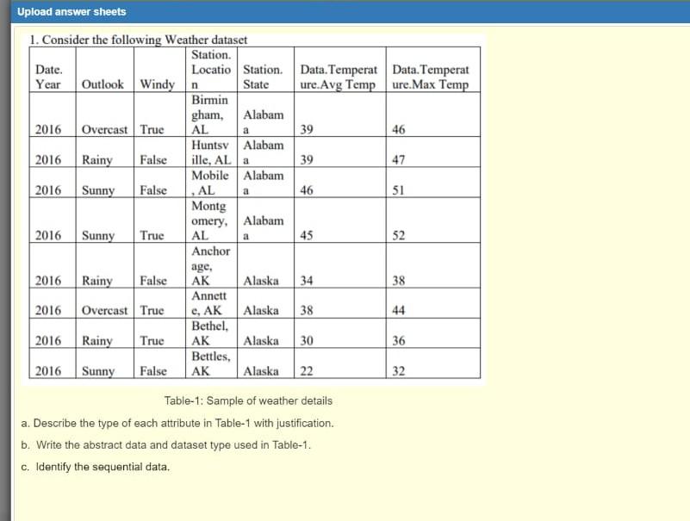Screen dimensions: 690x521
Task: Select the 'Bethel, AK' location cell
Action: 209,333
